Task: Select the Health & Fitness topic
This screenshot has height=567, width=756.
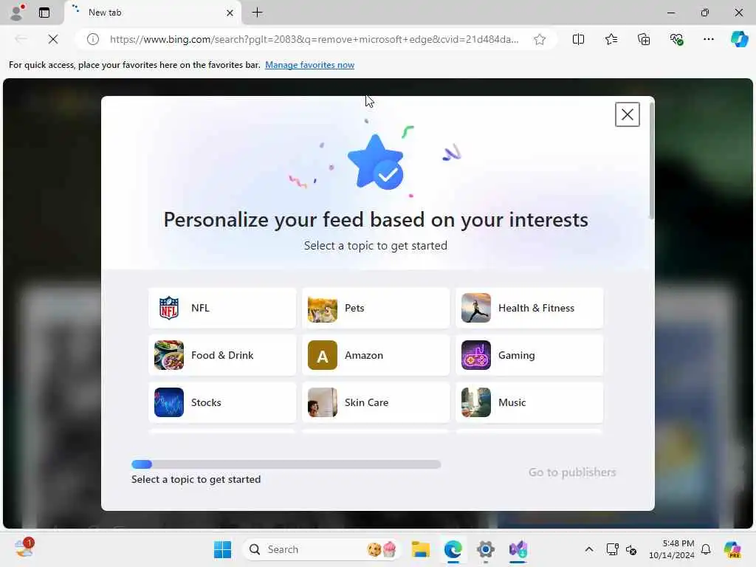Action: (x=529, y=308)
